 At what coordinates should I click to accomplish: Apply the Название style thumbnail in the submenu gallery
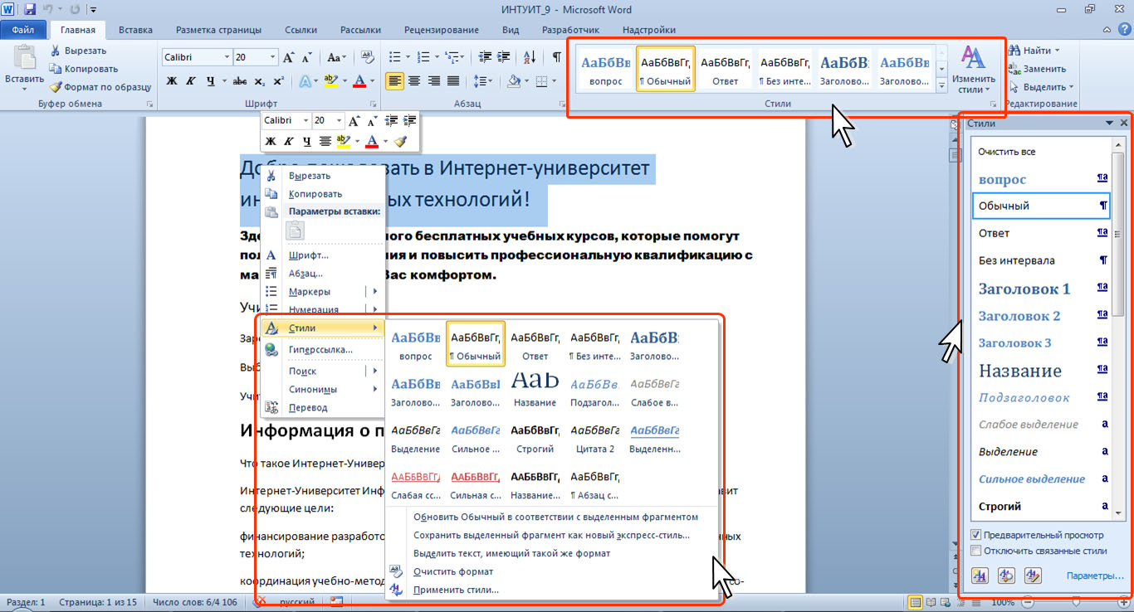(535, 390)
